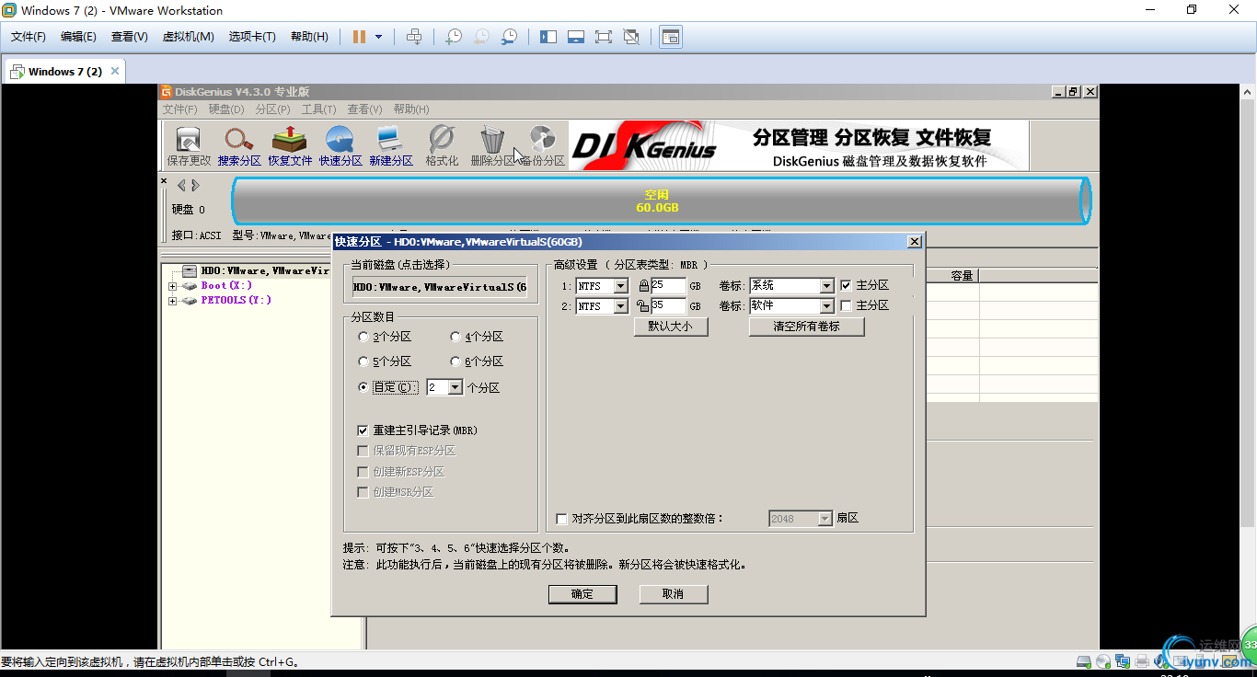Click the 清空所有卷标 button
This screenshot has width=1257, height=677.
[807, 327]
